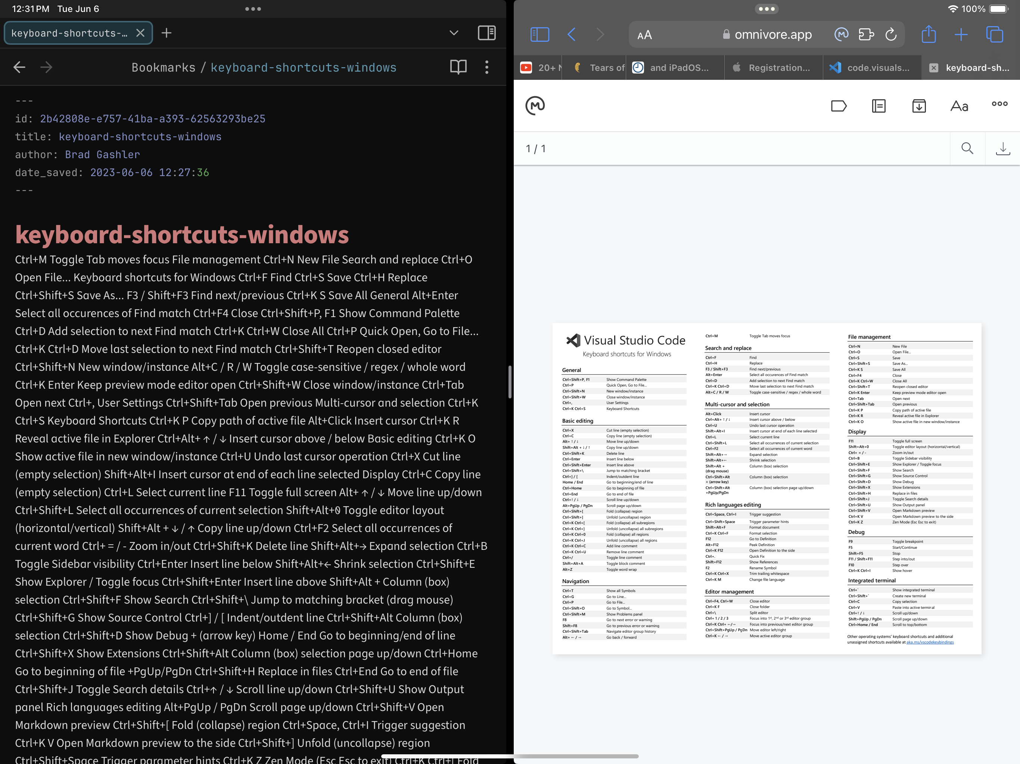The height and width of the screenshot is (764, 1020).
Task: Archive the current article in Omnivore
Action: pos(918,106)
